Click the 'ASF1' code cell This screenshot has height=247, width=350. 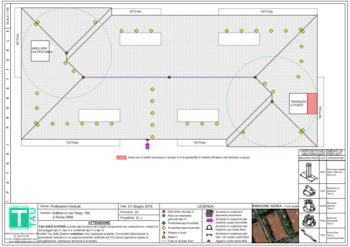pyautogui.click(x=323, y=172)
